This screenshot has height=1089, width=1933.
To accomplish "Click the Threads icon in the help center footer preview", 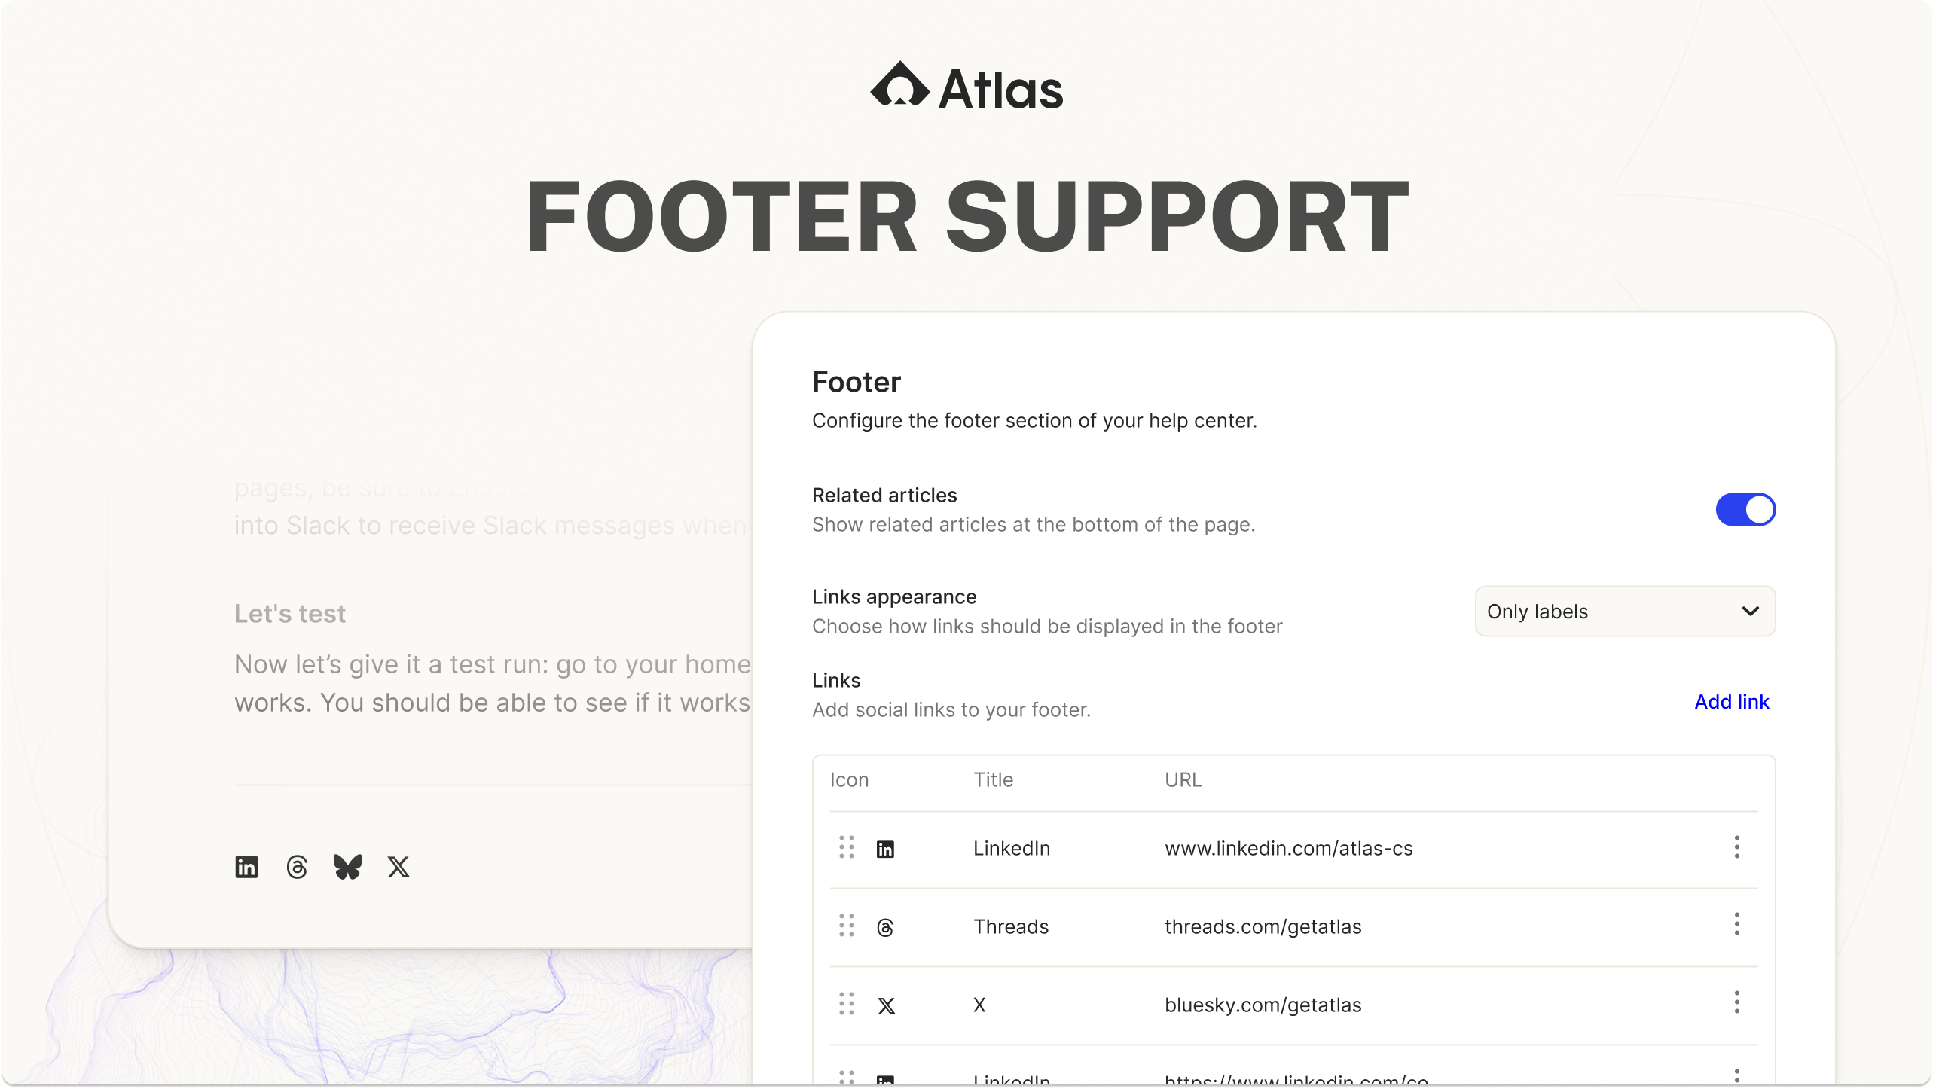I will coord(297,867).
